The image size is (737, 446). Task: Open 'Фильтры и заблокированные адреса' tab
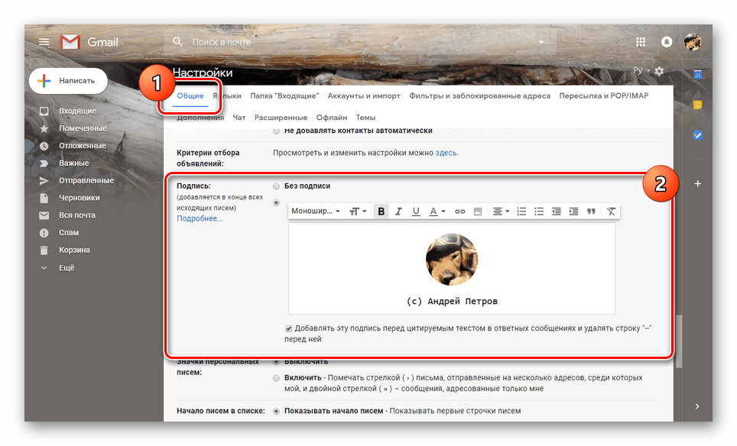pyautogui.click(x=479, y=96)
